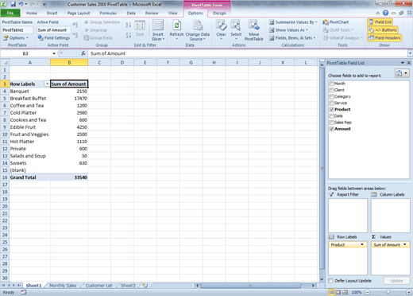This screenshot has width=413, height=296.
Task: Open Summarize Values By dropdown
Action: (x=293, y=22)
